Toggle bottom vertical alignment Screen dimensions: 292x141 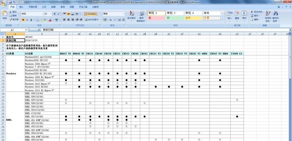pyautogui.click(x=72, y=14)
